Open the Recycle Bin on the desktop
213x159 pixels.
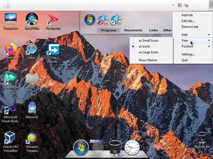pyautogui.click(x=202, y=140)
